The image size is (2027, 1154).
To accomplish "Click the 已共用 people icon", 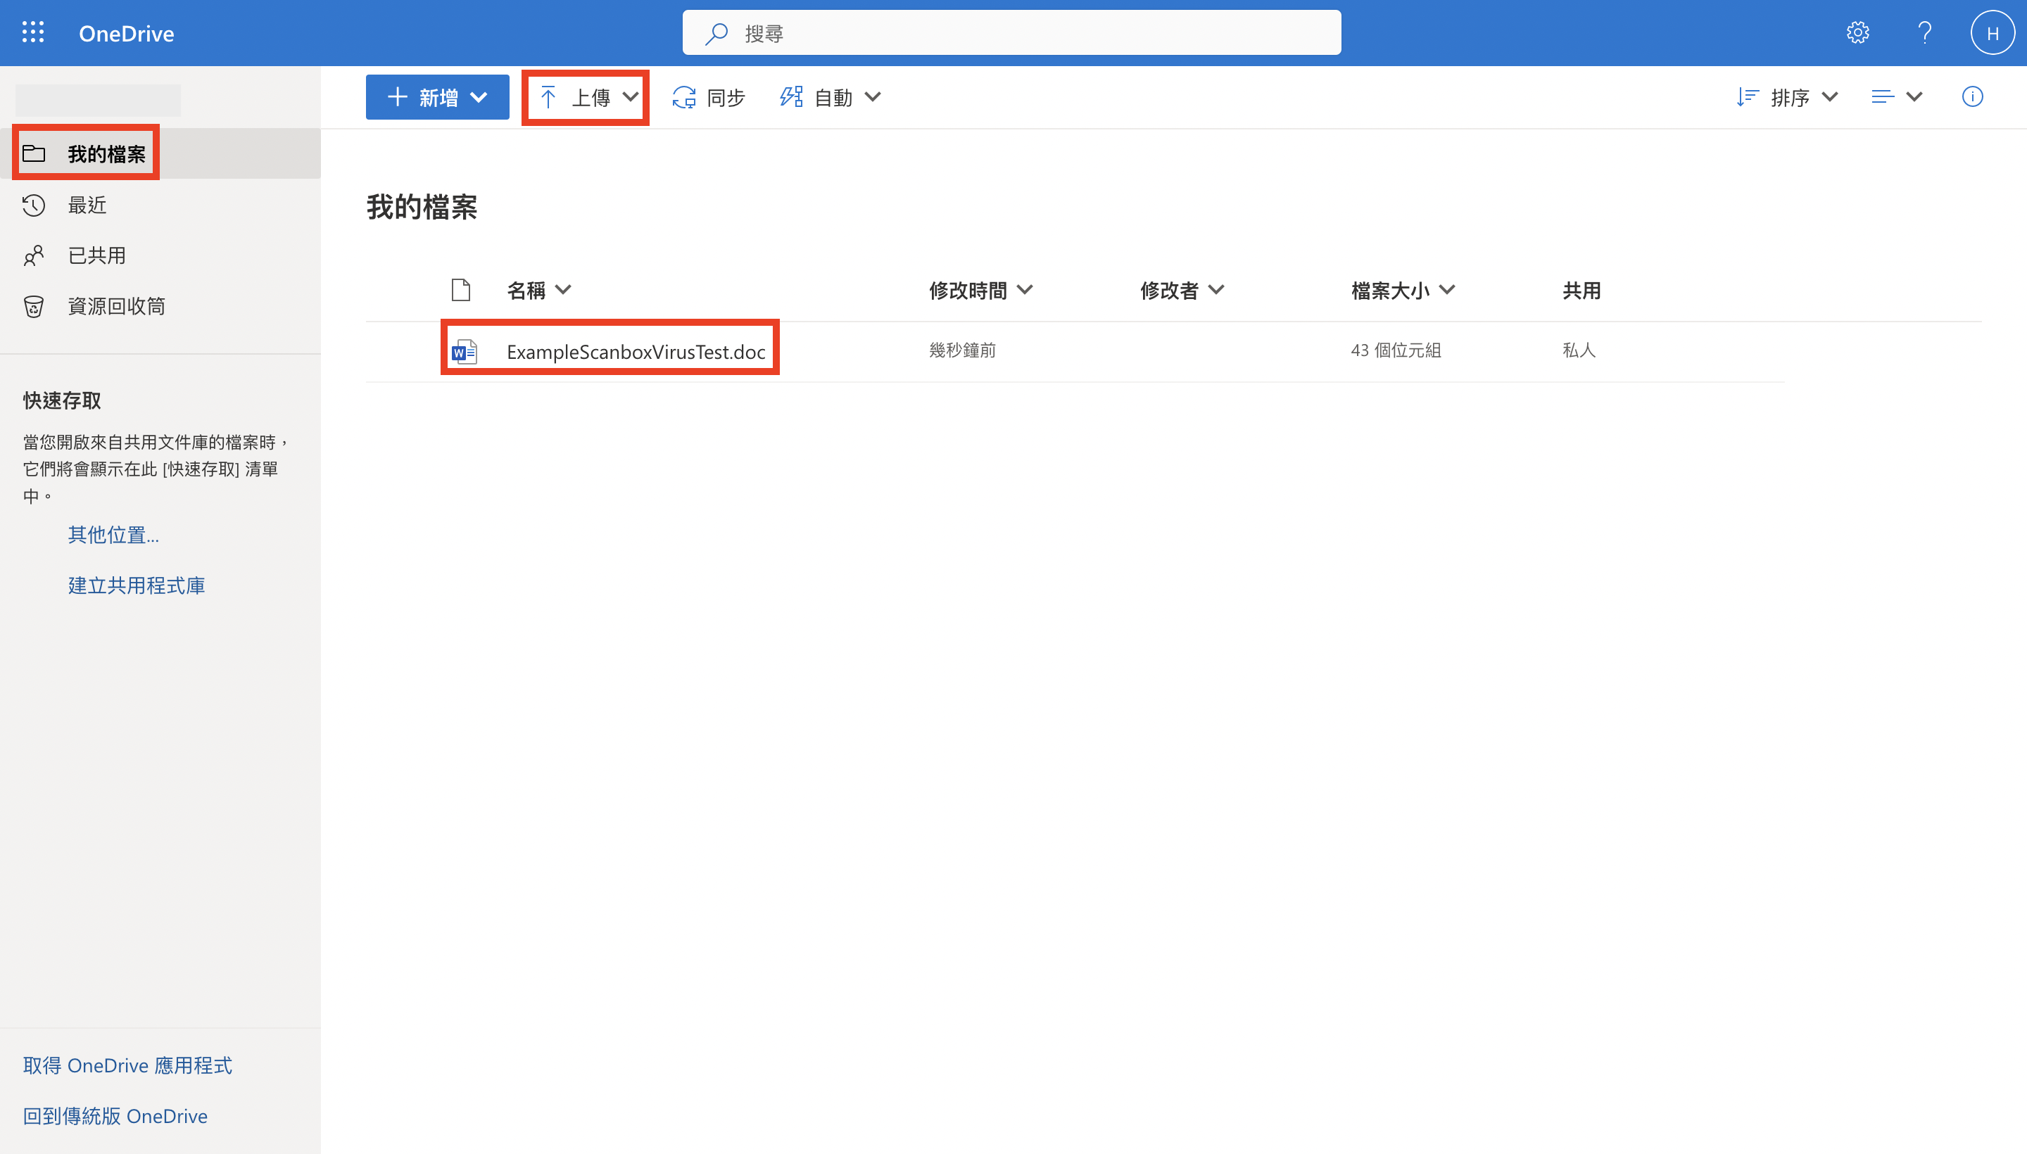I will click(33, 256).
